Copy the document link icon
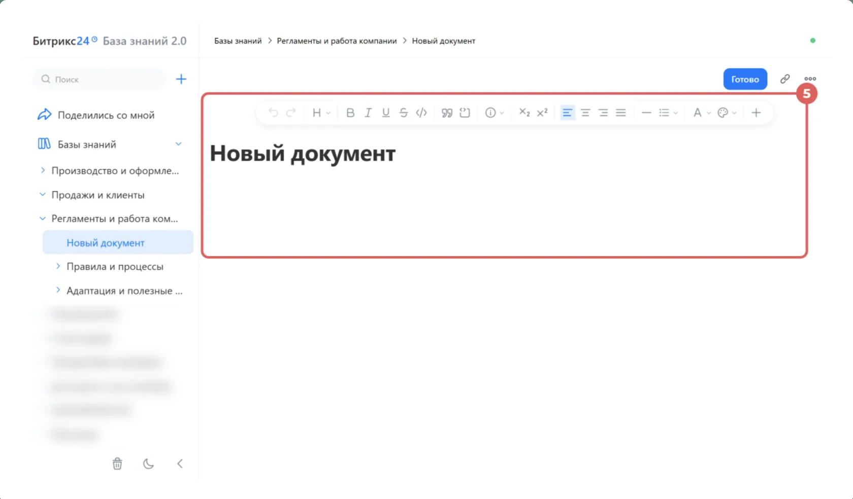 pyautogui.click(x=785, y=79)
